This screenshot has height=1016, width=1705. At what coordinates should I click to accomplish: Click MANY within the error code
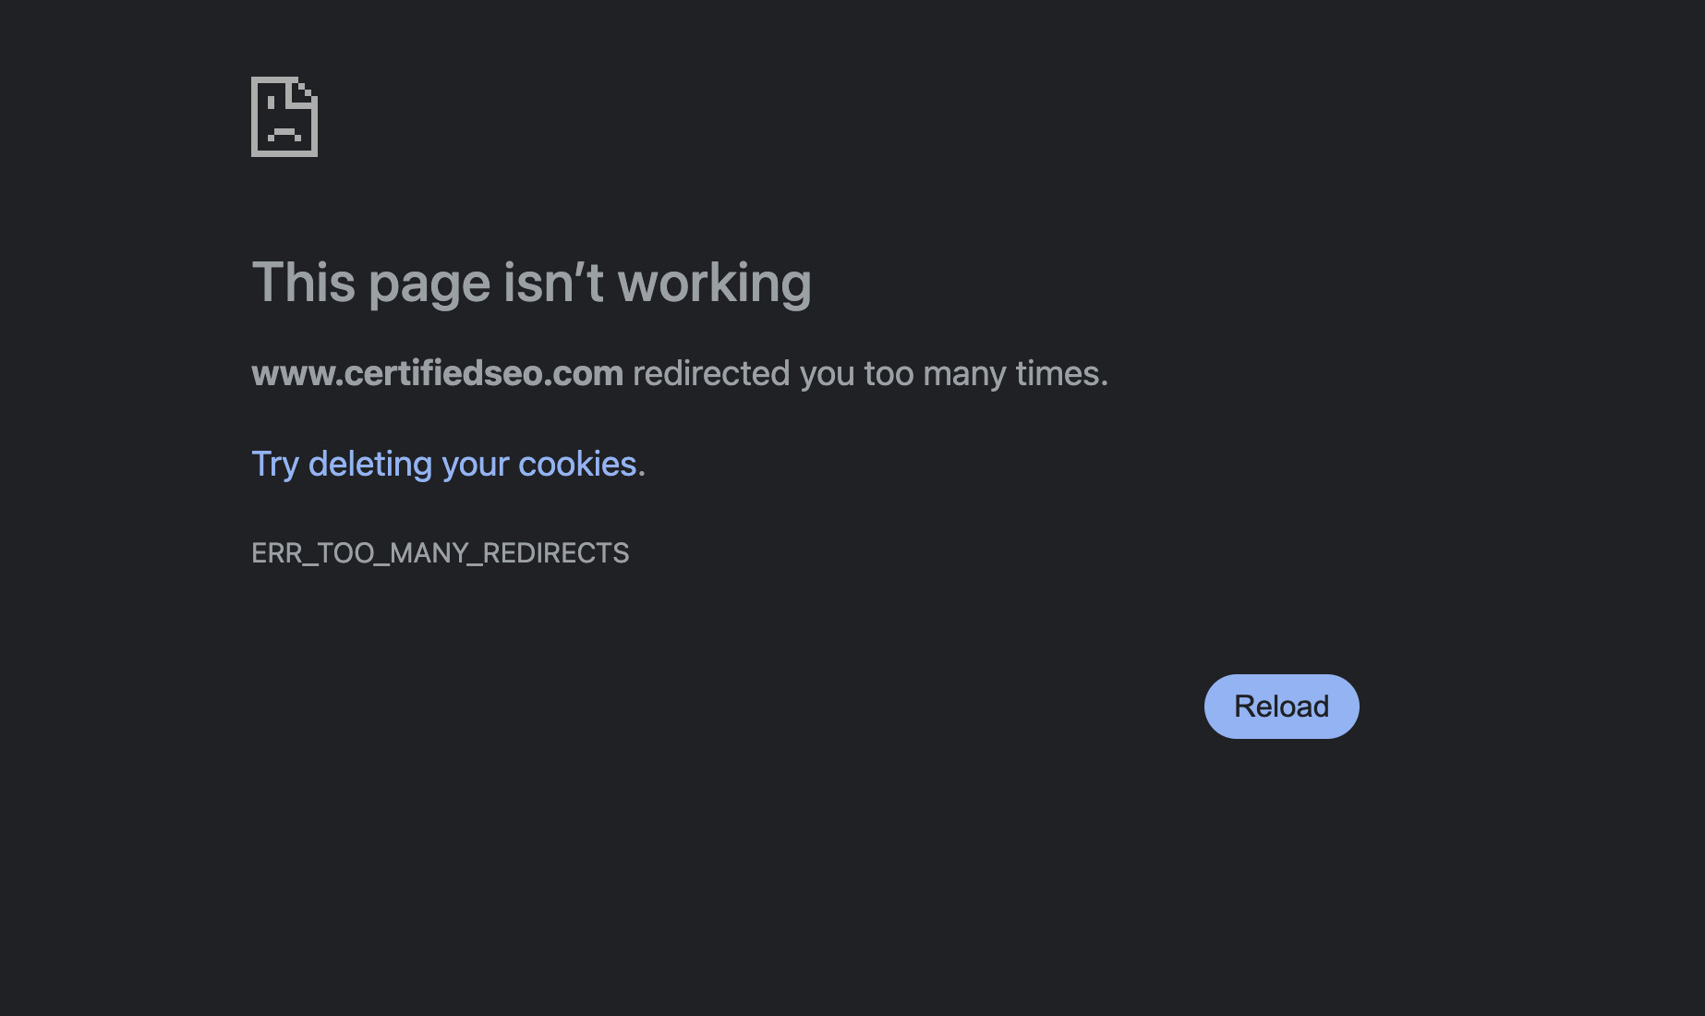click(429, 553)
